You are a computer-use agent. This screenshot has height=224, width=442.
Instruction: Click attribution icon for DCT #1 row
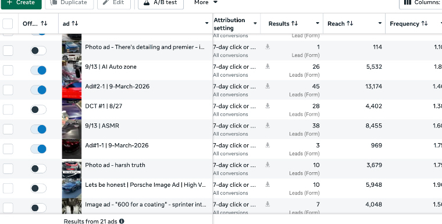click(268, 105)
